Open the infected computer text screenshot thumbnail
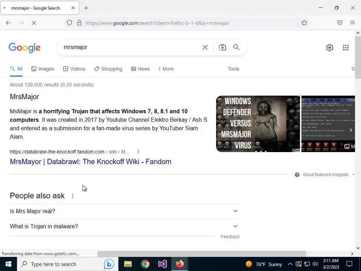Image resolution: width=361 pixels, height=271 pixels. click(328, 124)
